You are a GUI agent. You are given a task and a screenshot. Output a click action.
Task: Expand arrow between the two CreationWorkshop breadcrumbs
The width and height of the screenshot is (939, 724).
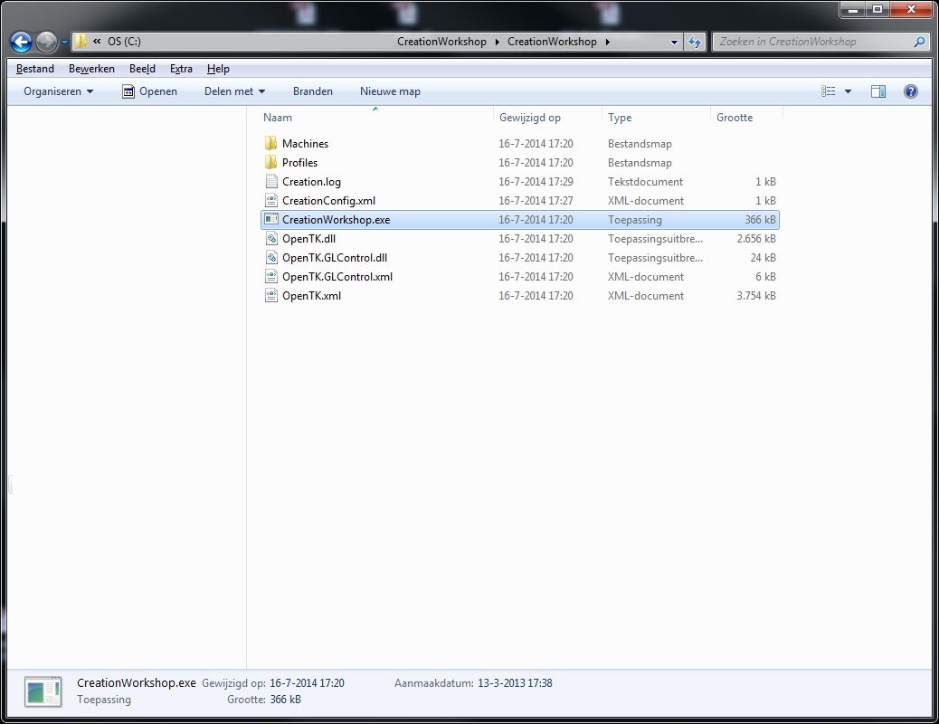pos(497,42)
